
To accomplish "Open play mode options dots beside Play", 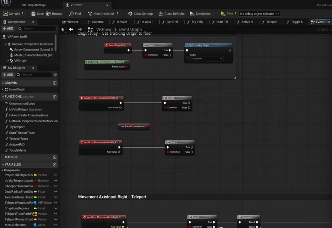I will [235, 14].
